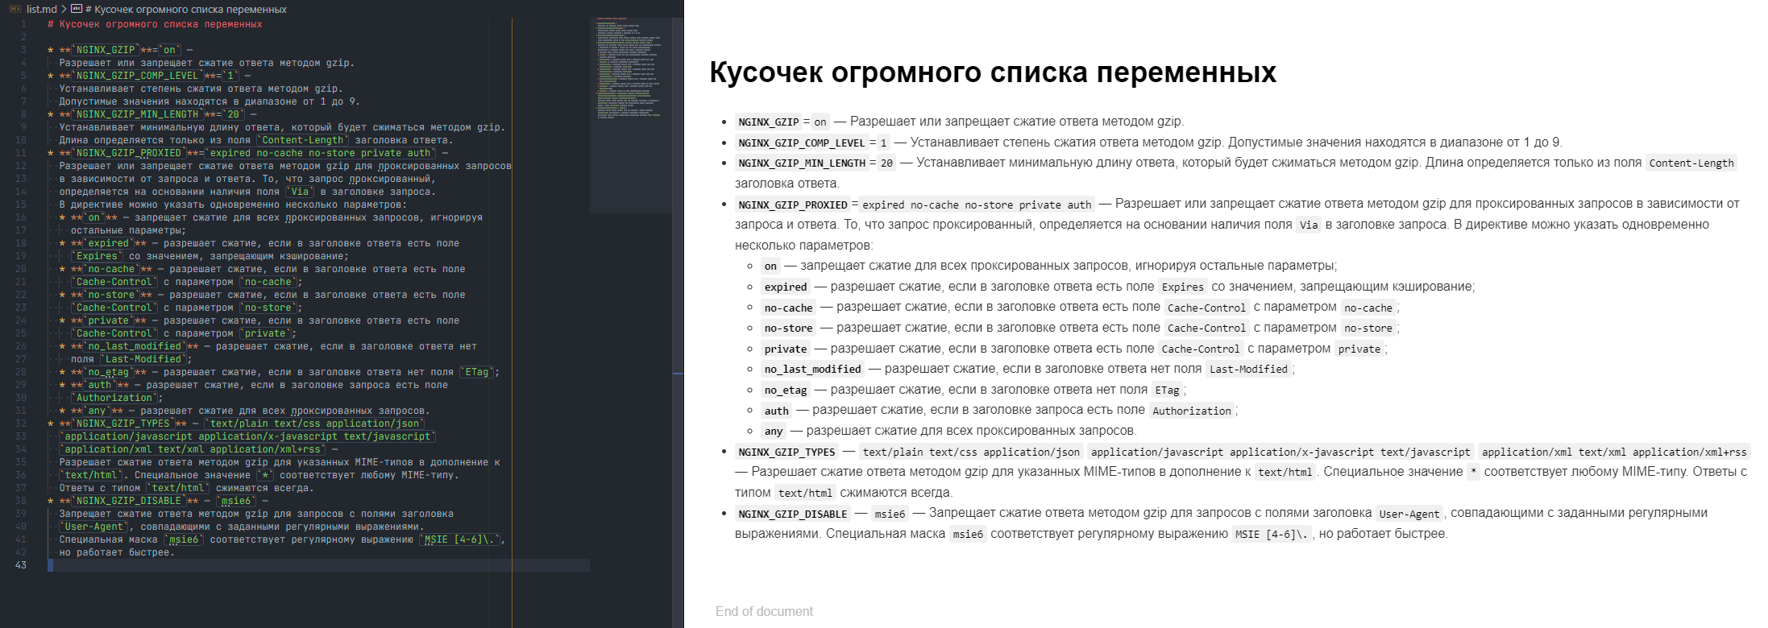Click `no_last_modified` on editor line 26
Viewport: 1768px width, 628px height.
135,346
